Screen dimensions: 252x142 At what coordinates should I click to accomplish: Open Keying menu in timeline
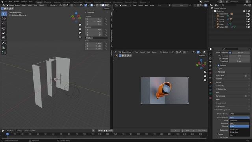[20, 131]
